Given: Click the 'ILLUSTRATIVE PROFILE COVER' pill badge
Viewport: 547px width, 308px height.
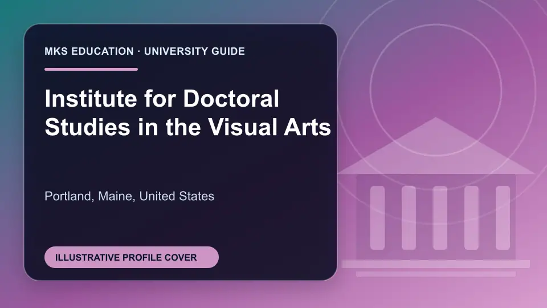Looking at the screenshot, I should tap(132, 257).
